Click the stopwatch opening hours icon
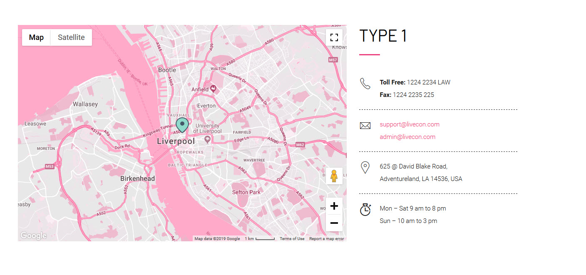 365,210
